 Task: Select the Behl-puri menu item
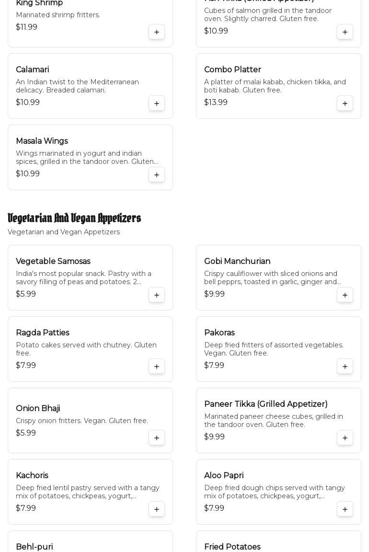click(x=35, y=547)
